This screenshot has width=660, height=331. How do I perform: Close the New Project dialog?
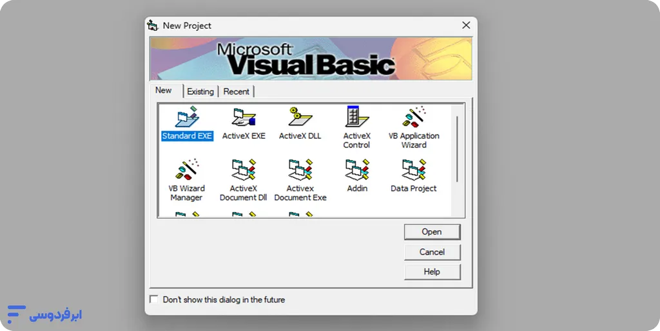pyautogui.click(x=466, y=26)
